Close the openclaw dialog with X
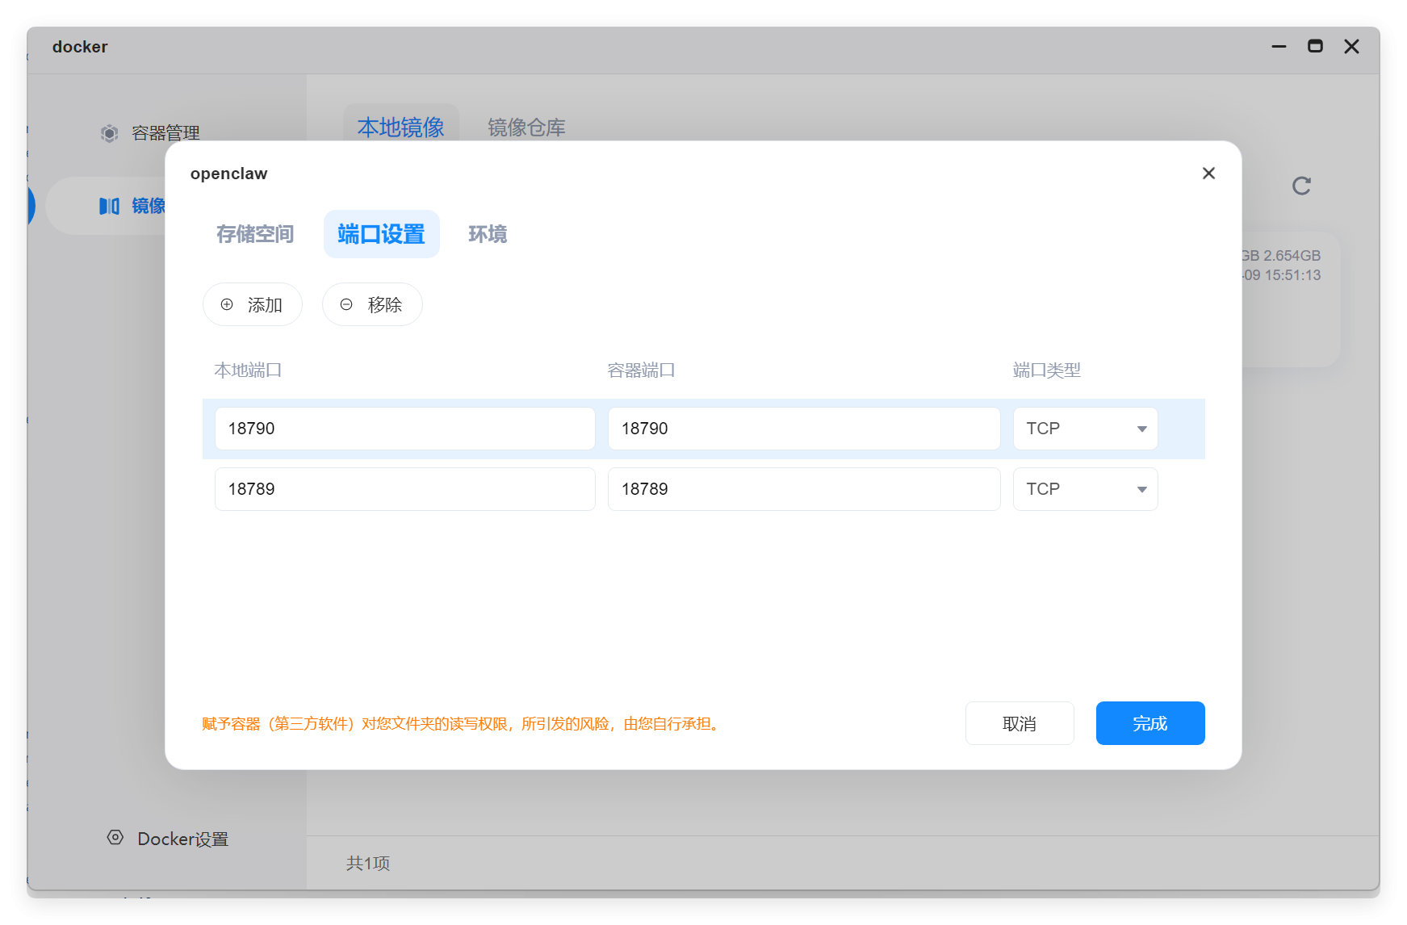This screenshot has width=1407, height=925. tap(1208, 174)
